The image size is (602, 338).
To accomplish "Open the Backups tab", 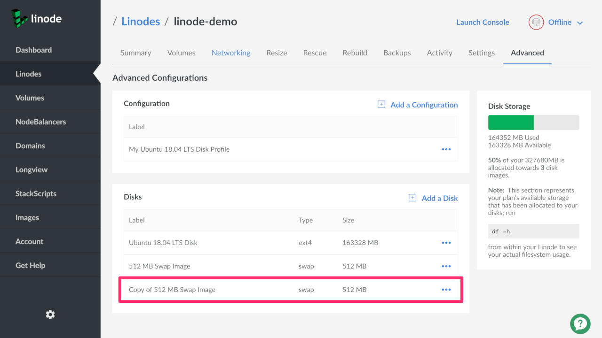I will [x=397, y=53].
